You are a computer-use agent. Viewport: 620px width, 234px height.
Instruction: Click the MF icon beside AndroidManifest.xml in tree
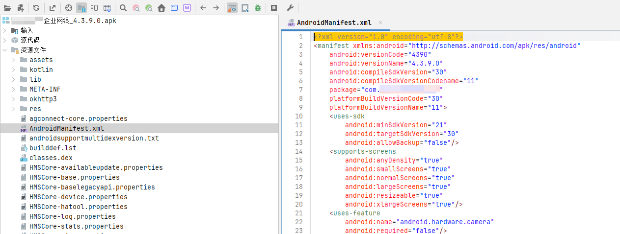pos(24,128)
